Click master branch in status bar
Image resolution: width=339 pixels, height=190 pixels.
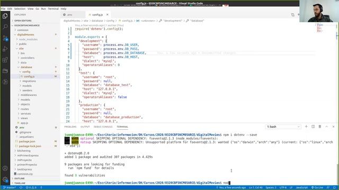click(10, 188)
